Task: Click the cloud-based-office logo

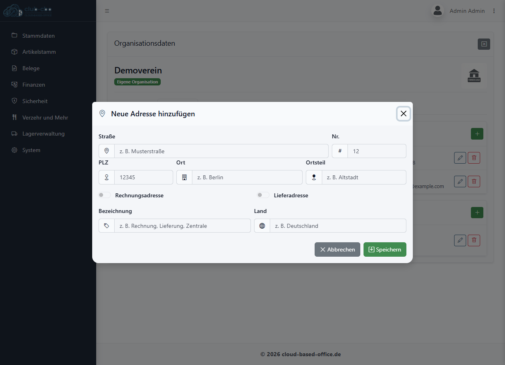Action: [x=27, y=10]
